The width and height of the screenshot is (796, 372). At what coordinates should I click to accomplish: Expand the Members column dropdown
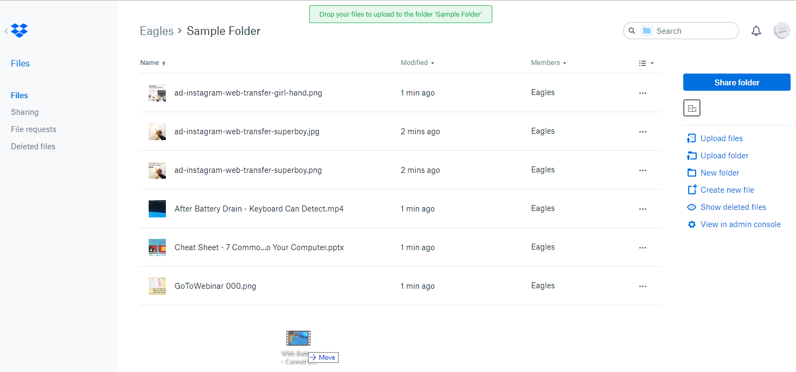(x=565, y=63)
